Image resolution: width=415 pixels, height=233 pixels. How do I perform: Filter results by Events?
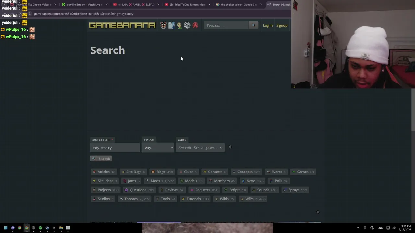276,172
